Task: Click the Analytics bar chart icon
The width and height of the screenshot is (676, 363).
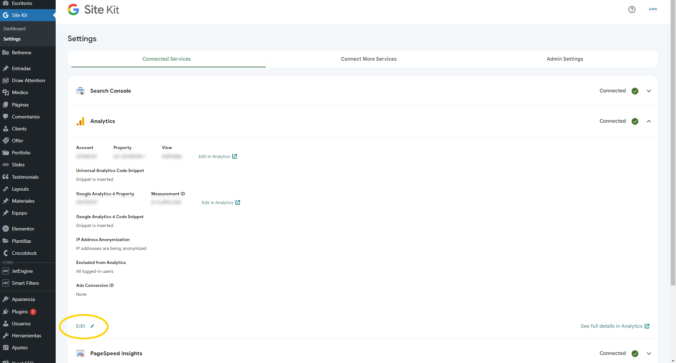Action: (80, 121)
